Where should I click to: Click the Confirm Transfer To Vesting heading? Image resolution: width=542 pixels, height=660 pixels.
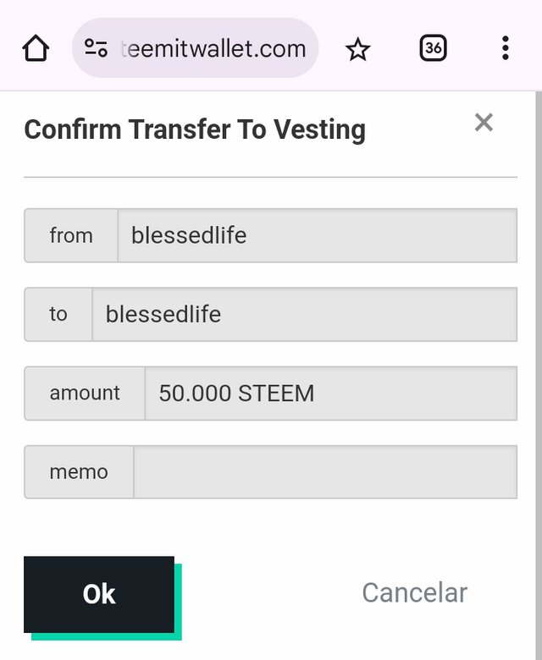click(x=195, y=130)
